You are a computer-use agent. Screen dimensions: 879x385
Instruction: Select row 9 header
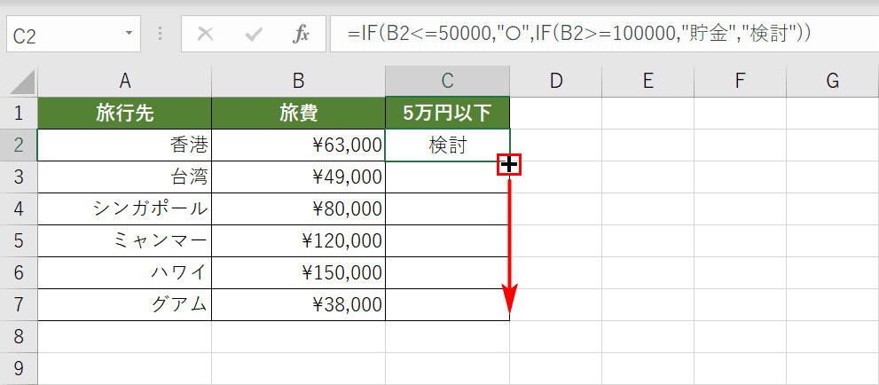click(x=19, y=369)
